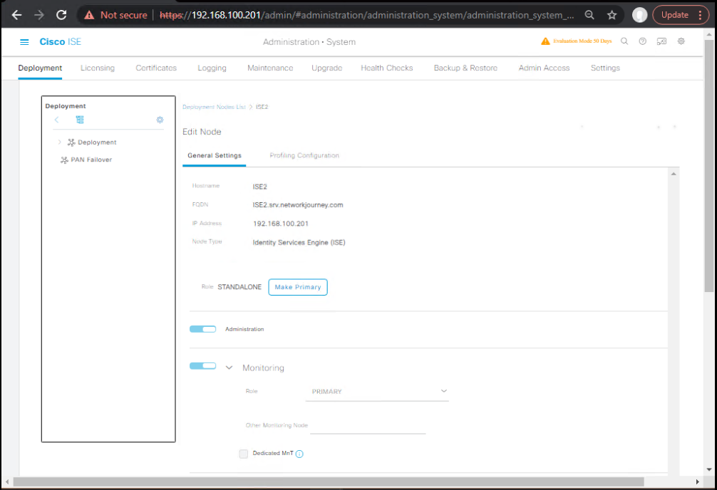Click the horizontal scrollbar thumb
The height and width of the screenshot is (490, 717).
[329, 481]
